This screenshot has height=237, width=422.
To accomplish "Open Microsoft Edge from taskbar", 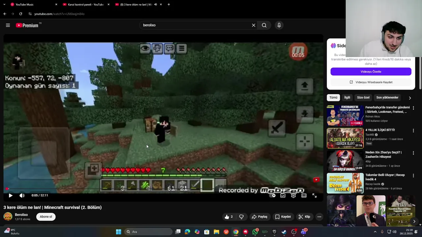I will click(x=188, y=232).
